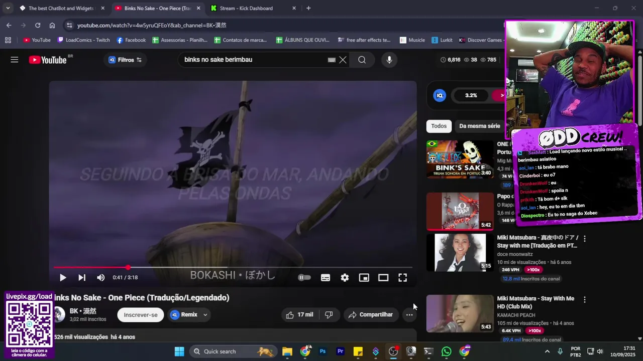Open the browser apps grid shortcut
Viewport: 643px width, 361px height.
click(x=8, y=40)
